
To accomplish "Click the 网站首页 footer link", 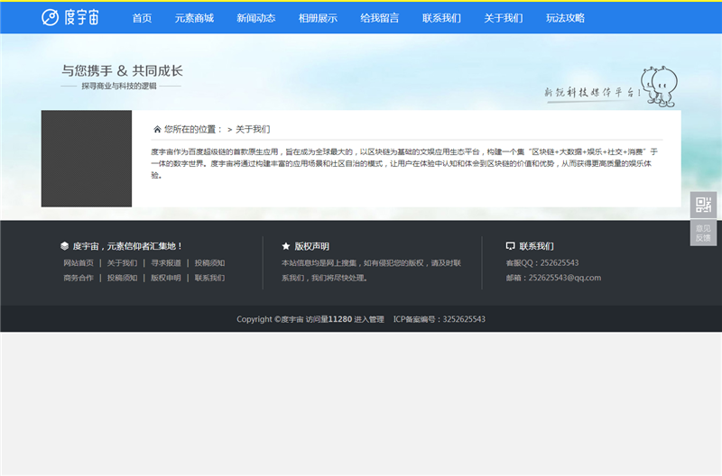I will point(79,263).
